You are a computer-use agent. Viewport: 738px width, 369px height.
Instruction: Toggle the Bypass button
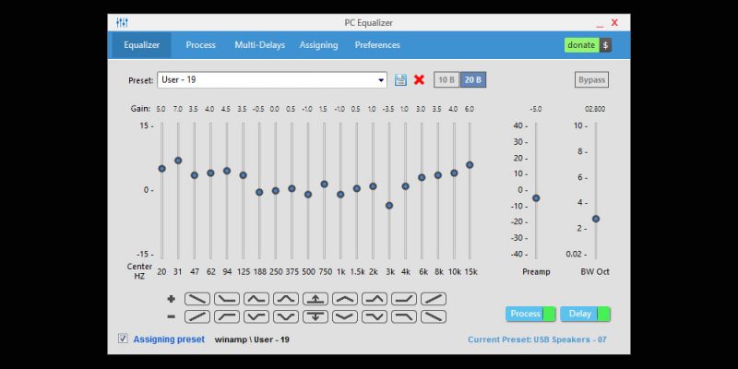591,80
